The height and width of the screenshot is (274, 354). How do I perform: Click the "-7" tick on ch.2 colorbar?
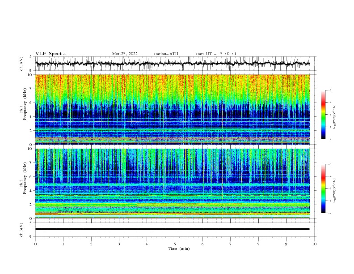[x=330, y=213]
